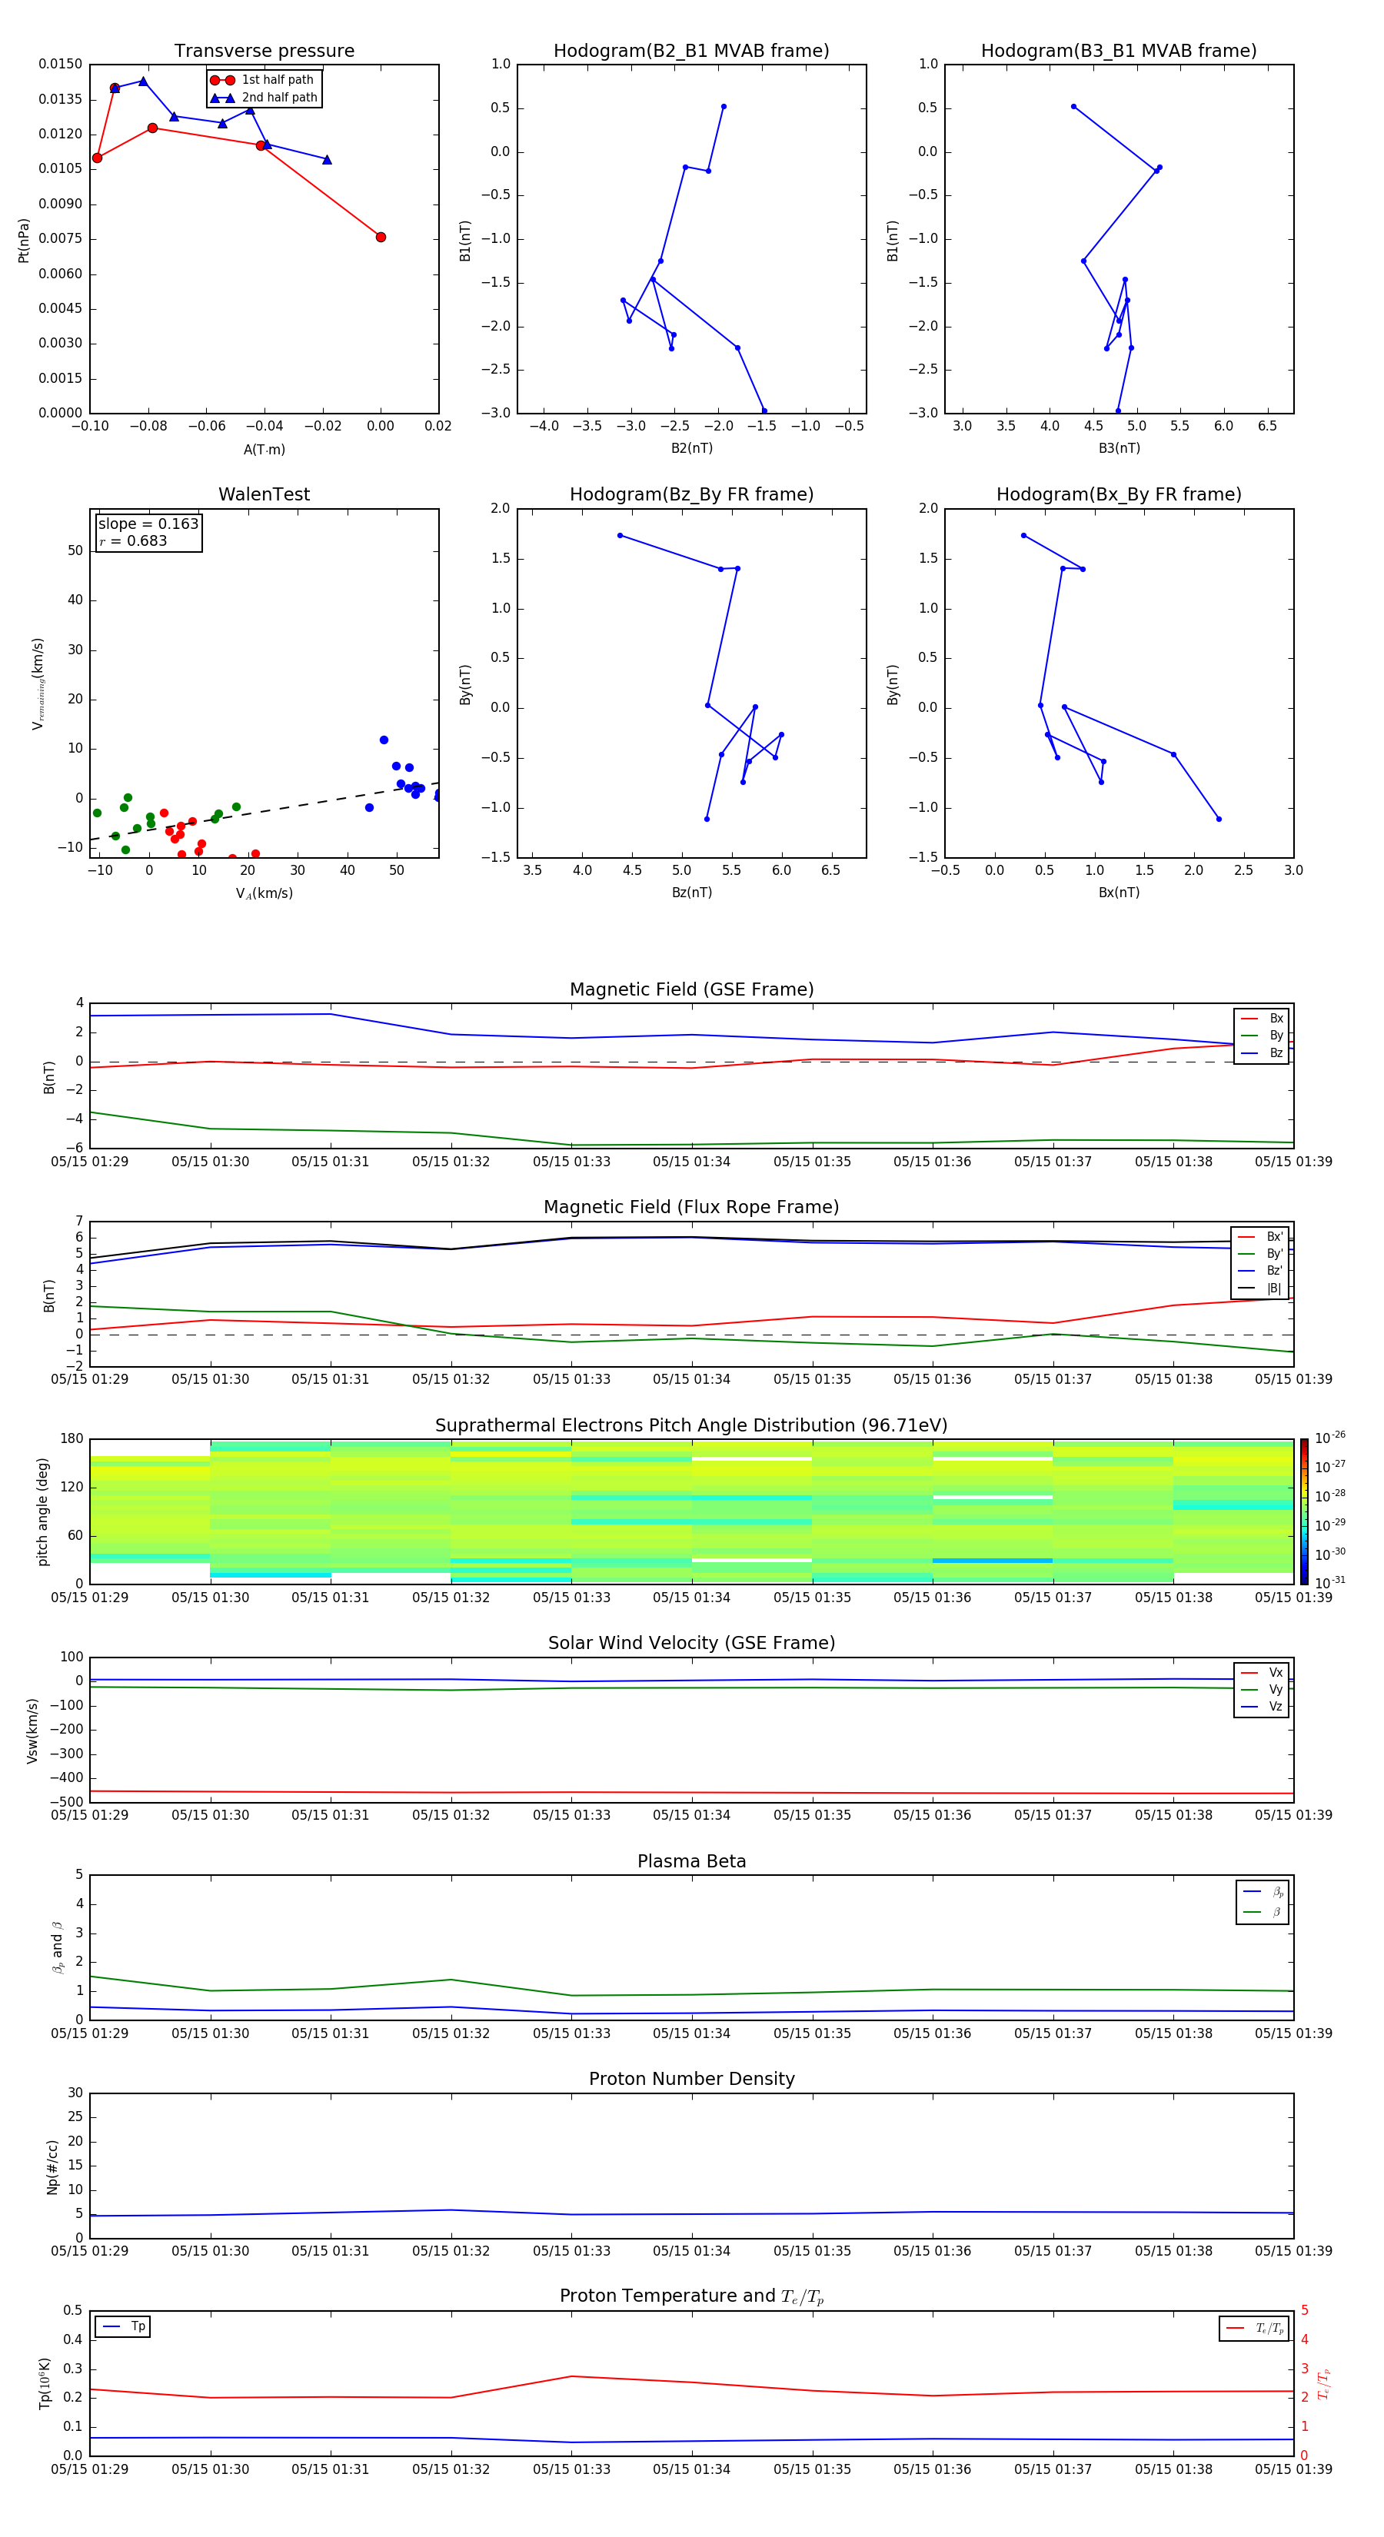1384x2537 pixels.
Task: Click 'Magnetic Field (Flux Rope Frame)' title
Action: click(691, 1208)
